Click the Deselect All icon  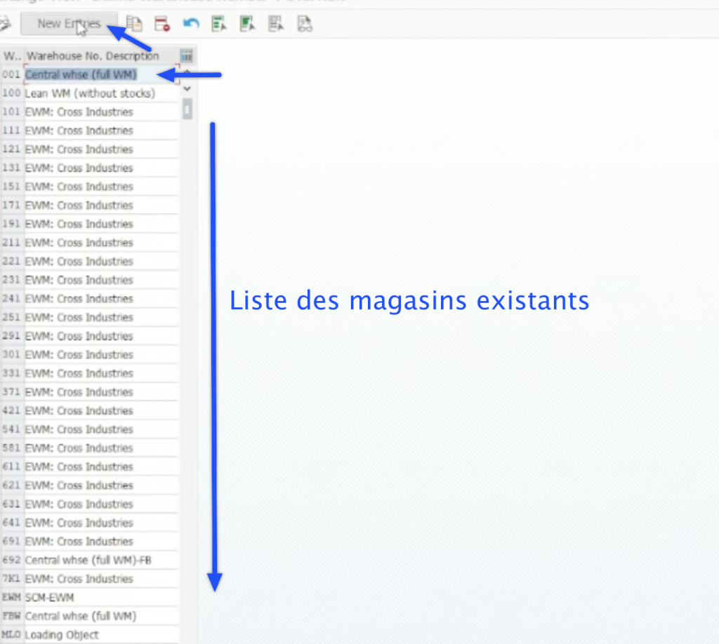[276, 24]
